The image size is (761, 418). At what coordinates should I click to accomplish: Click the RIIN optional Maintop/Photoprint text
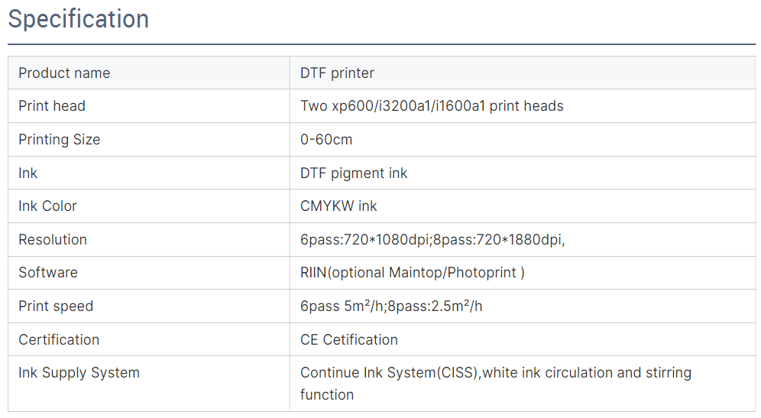[x=413, y=273]
